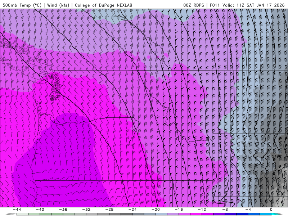Image resolution: width=288 pixels, height=216 pixels.
Task: Click the "Valid: 11Z SAT JAN 17 2026" text
Action: (x=253, y=5)
